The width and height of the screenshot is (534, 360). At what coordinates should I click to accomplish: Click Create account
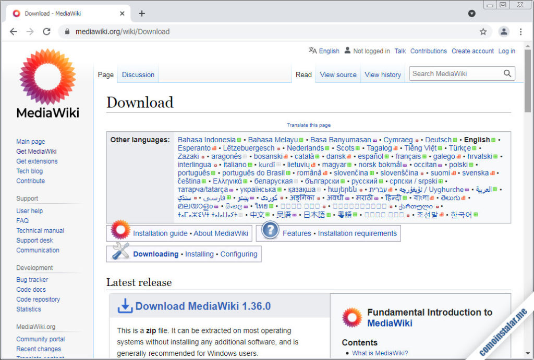click(472, 51)
